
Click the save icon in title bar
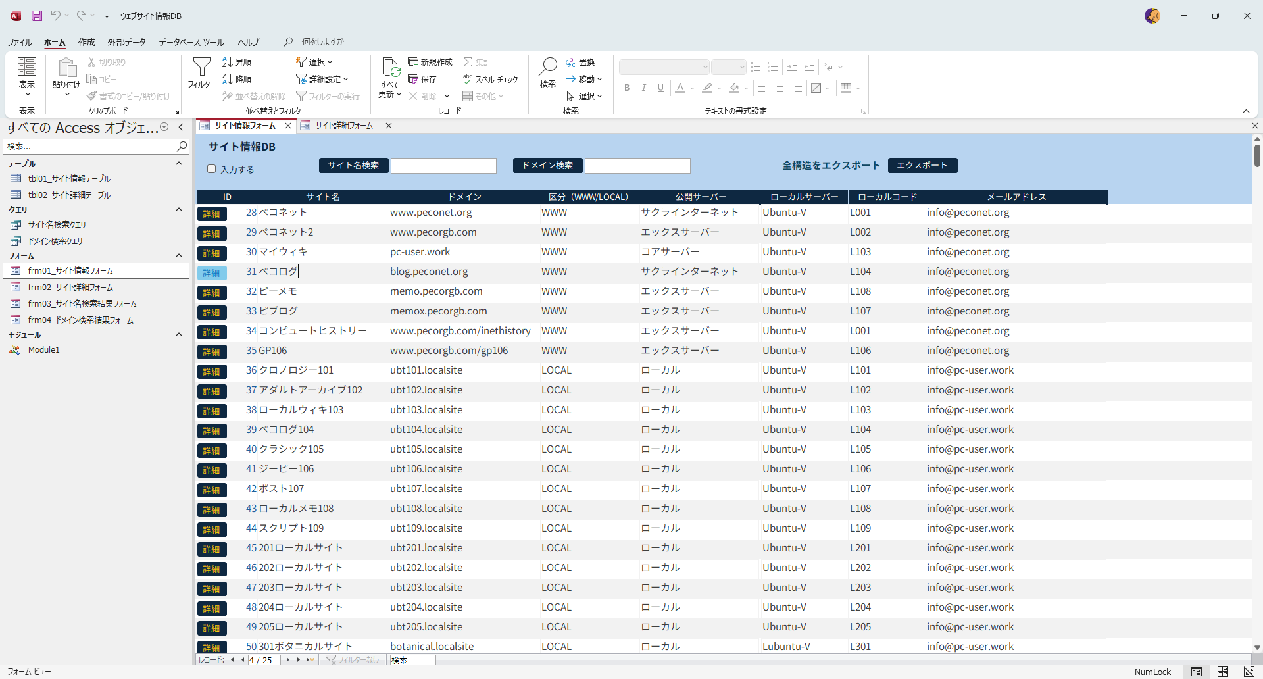37,16
